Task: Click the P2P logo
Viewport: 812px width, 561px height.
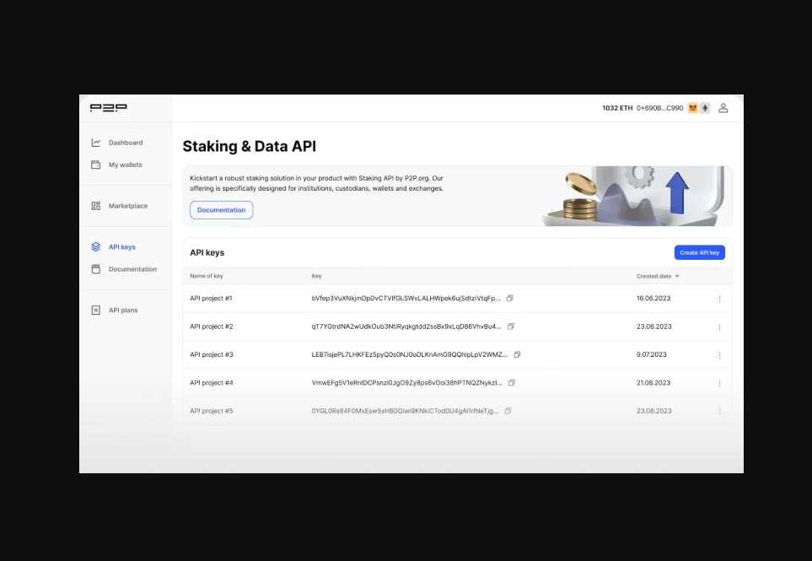Action: (108, 108)
